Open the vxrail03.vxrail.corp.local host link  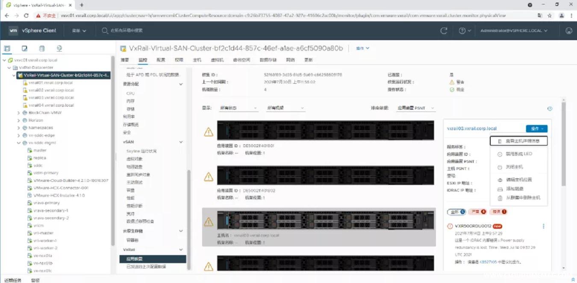pos(472,128)
